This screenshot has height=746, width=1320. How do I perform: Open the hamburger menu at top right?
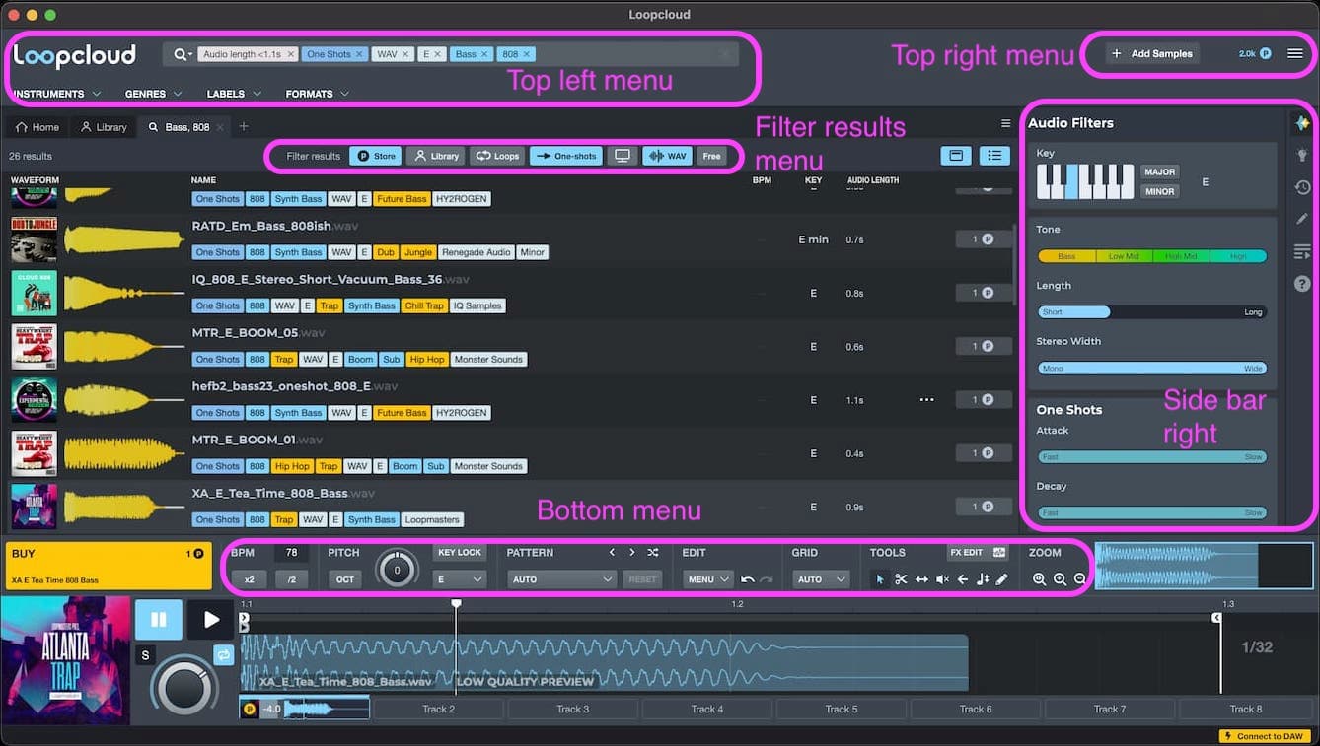(1295, 53)
